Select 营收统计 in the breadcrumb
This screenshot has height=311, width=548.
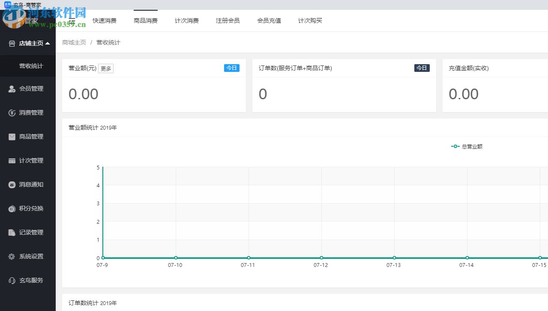(x=108, y=42)
